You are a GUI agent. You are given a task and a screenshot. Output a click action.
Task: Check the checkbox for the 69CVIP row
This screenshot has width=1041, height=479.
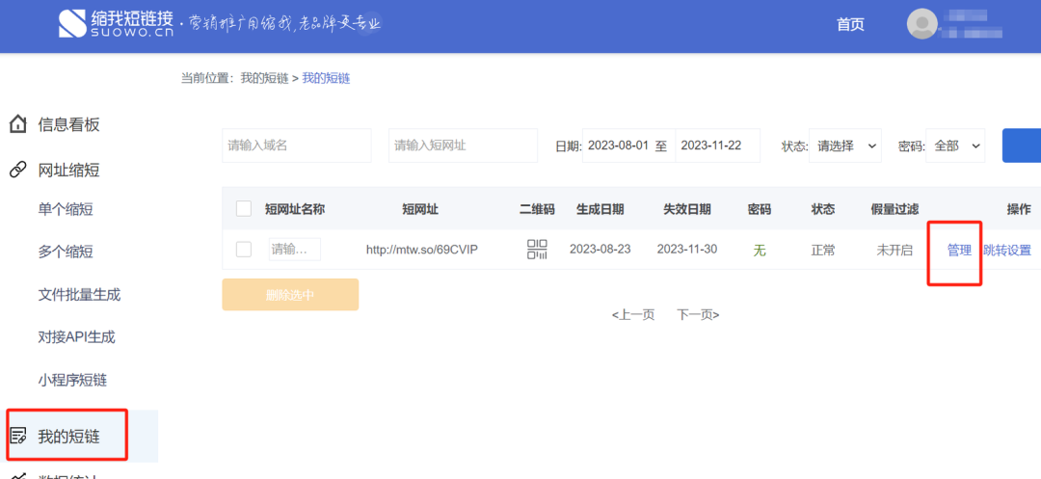(x=244, y=250)
